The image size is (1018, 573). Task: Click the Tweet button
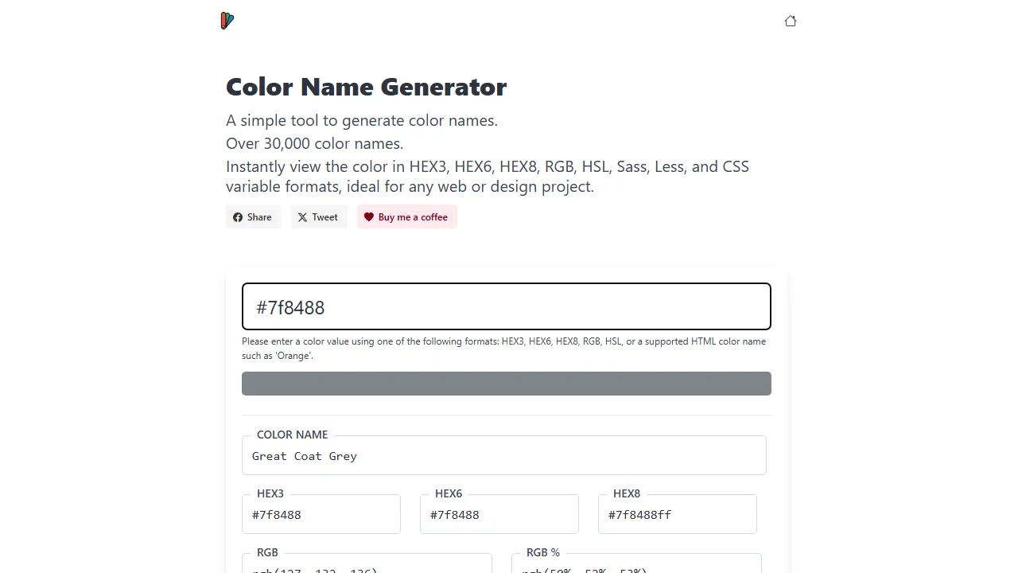tap(318, 216)
